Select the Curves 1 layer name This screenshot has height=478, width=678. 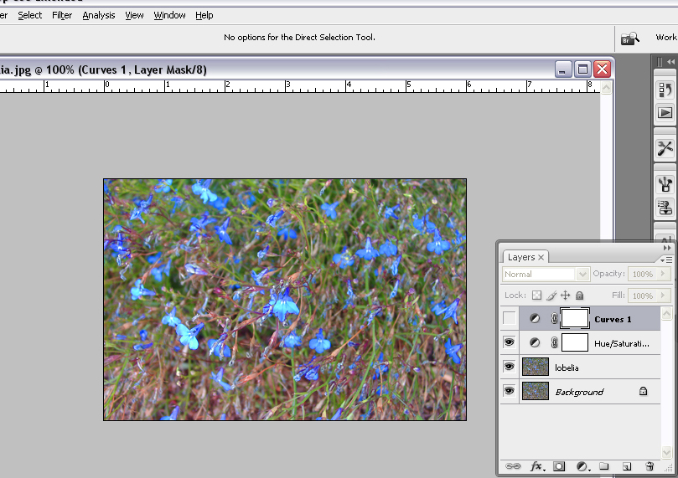click(x=613, y=320)
